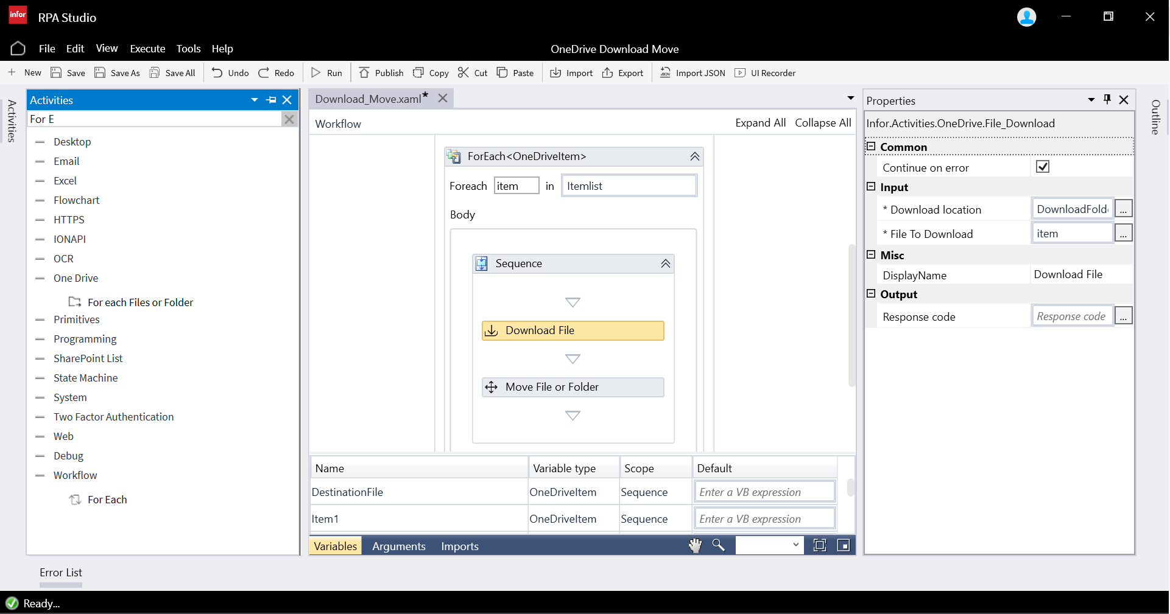Viewport: 1170px width, 614px height.
Task: Click the fit to screen icon
Action: click(820, 546)
